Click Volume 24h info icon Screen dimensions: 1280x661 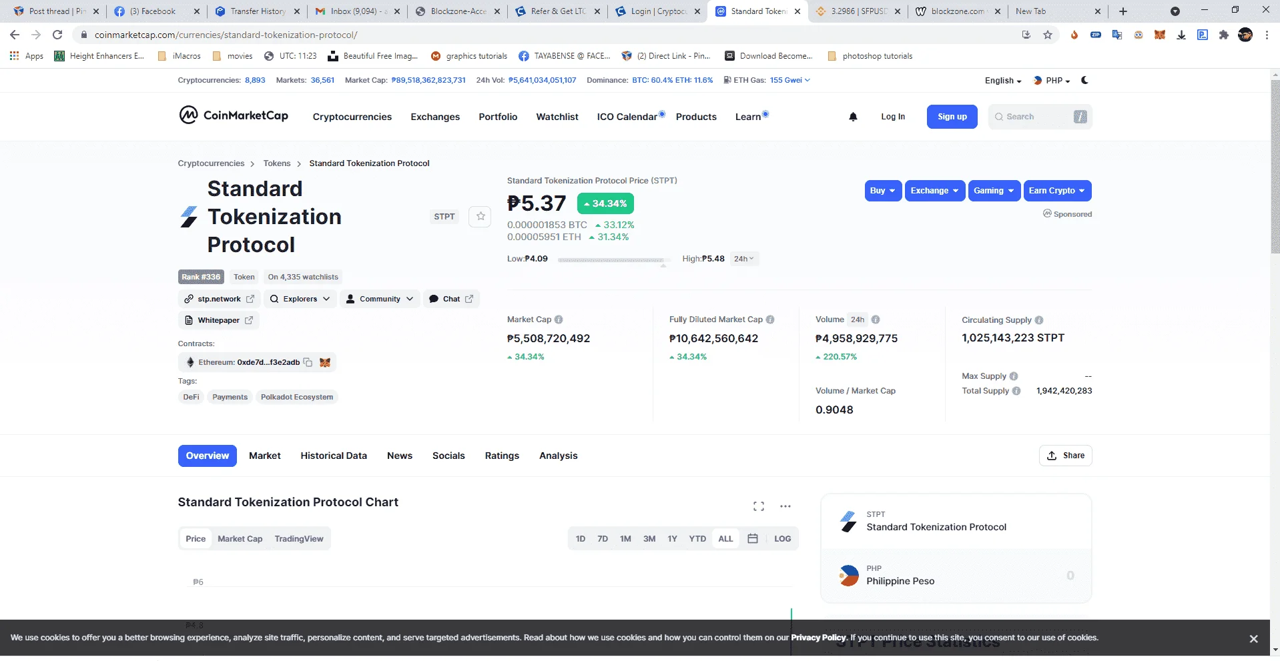[876, 319]
